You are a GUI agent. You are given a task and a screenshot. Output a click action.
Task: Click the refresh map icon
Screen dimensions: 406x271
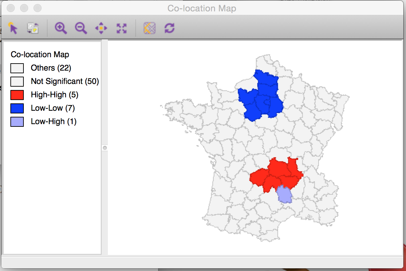tap(170, 28)
